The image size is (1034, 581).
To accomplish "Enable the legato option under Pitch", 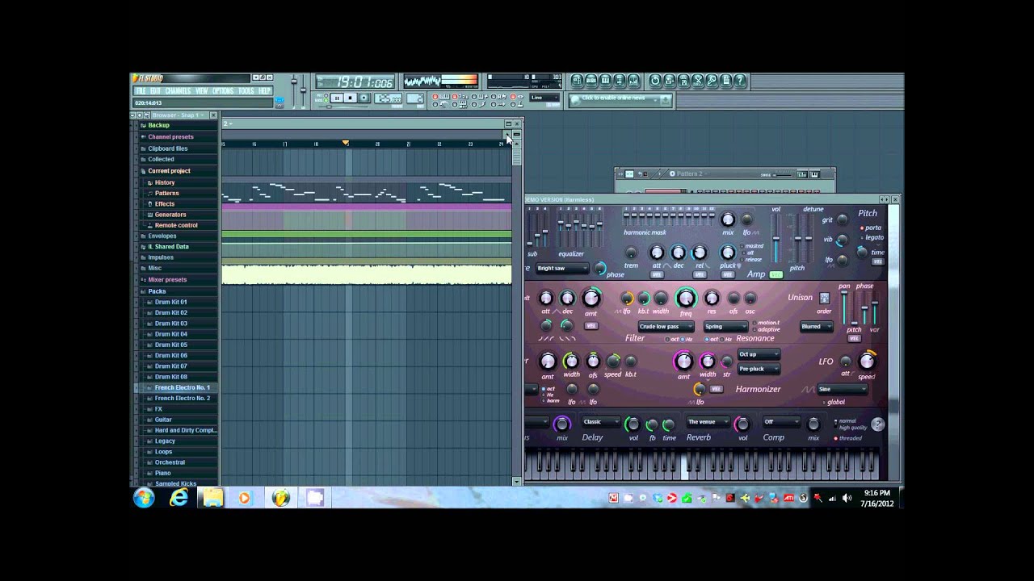I will click(x=872, y=238).
